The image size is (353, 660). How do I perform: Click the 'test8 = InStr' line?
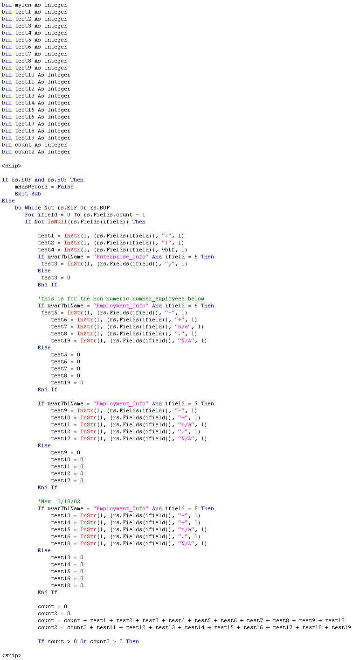click(x=124, y=333)
